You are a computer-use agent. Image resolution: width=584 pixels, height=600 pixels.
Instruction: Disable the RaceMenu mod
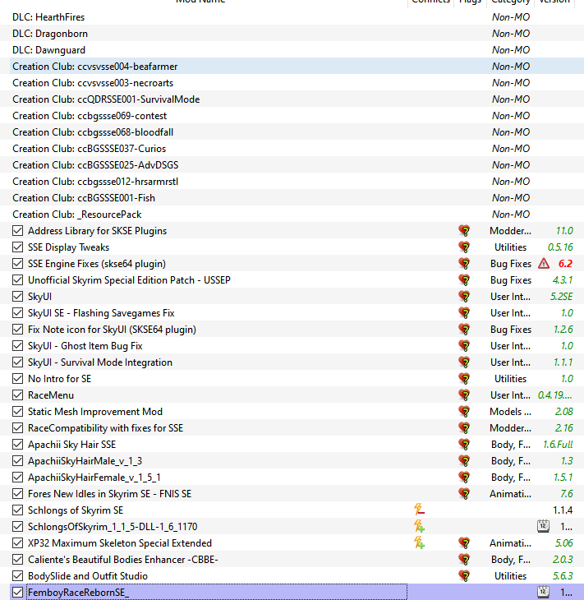17,395
